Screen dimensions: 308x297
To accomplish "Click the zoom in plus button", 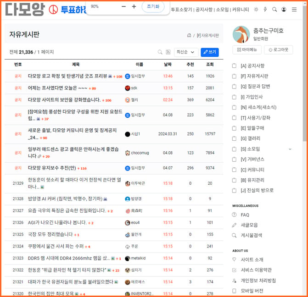I will (x=134, y=6).
